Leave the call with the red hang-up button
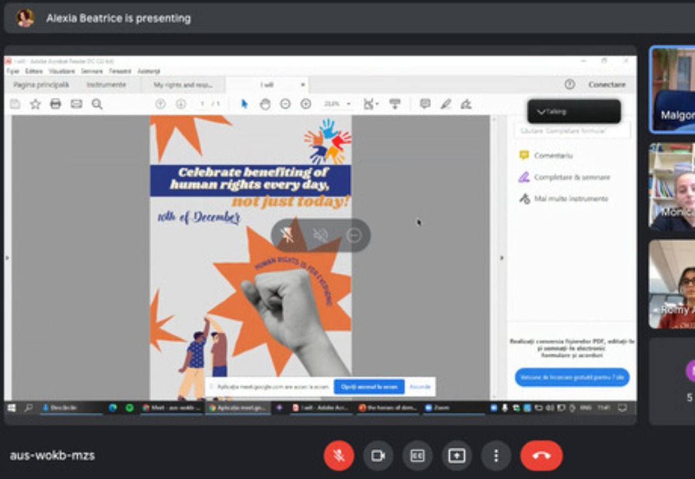The height and width of the screenshot is (479, 695). (541, 456)
